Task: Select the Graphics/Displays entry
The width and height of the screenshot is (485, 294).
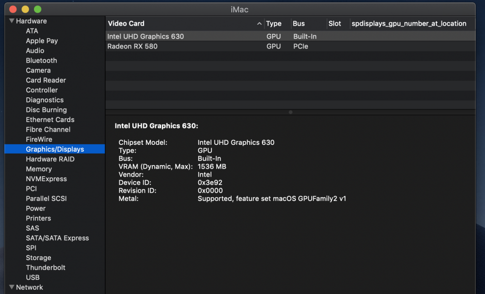Action: click(55, 149)
